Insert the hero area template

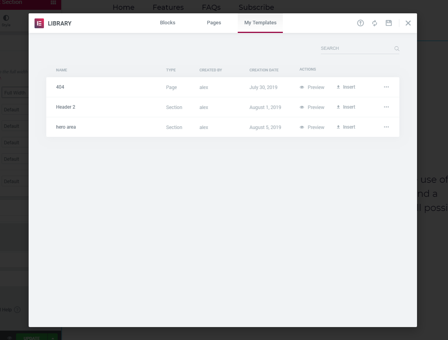click(346, 127)
